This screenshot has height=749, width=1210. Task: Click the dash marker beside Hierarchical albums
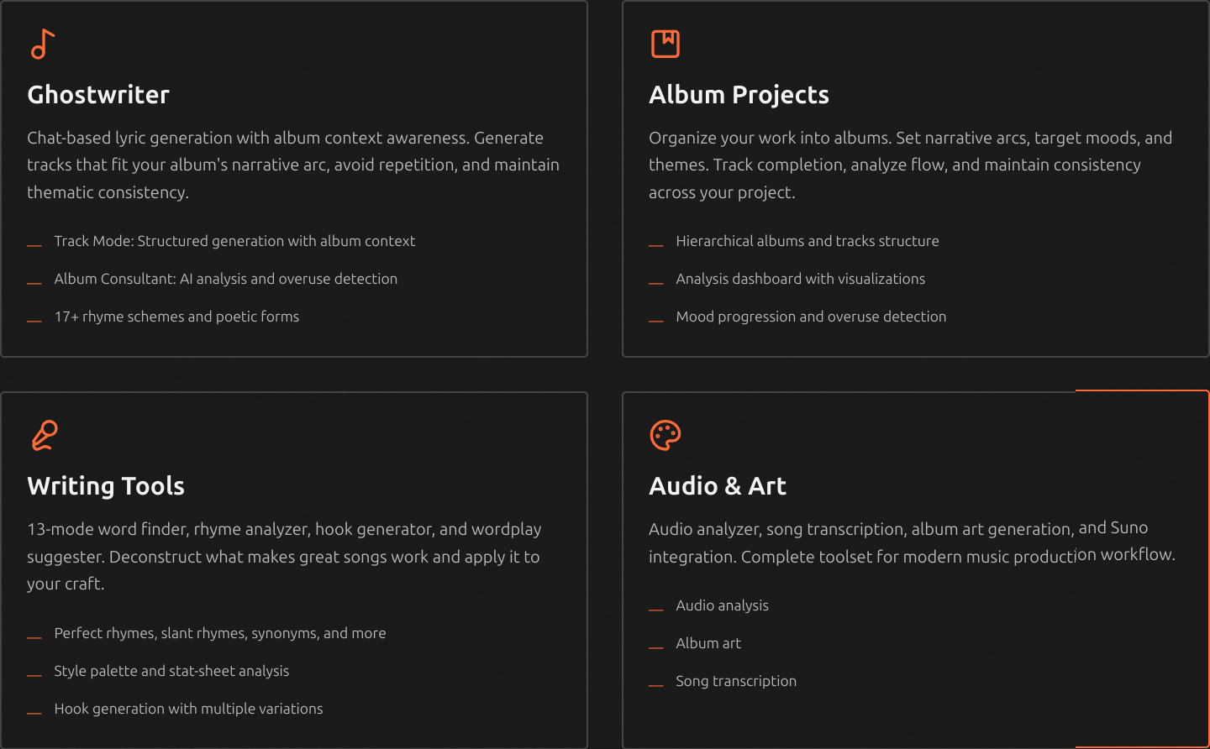656,244
